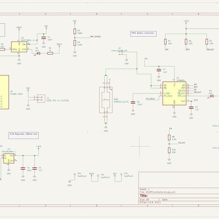Select the J2 Conn_01x02_Pin connector
The height and width of the screenshot is (219, 219).
[121, 53]
